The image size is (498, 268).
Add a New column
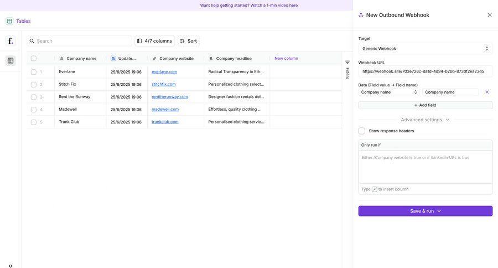(x=286, y=59)
